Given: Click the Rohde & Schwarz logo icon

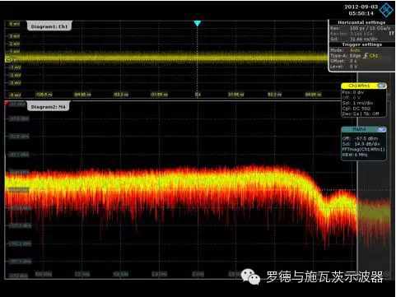Looking at the screenshot, I should 386,10.
